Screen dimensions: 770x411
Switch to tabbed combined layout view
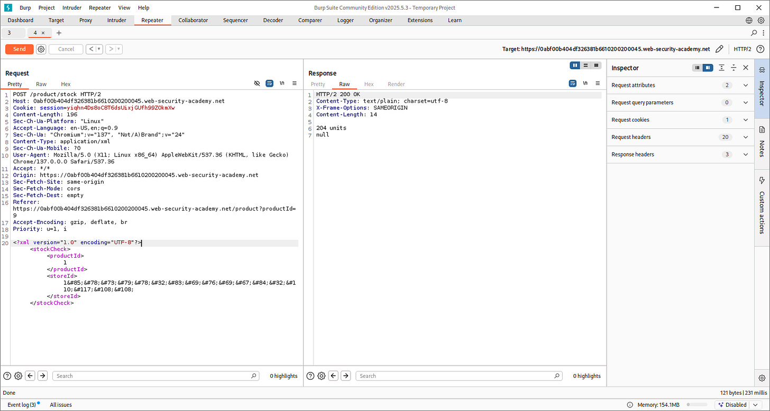[x=597, y=66]
